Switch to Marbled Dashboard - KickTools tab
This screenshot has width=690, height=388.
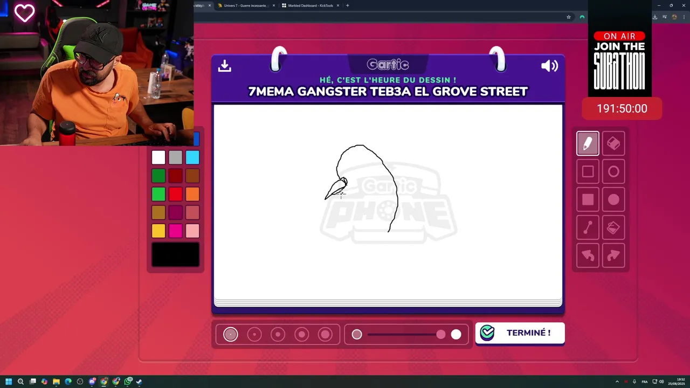click(310, 5)
